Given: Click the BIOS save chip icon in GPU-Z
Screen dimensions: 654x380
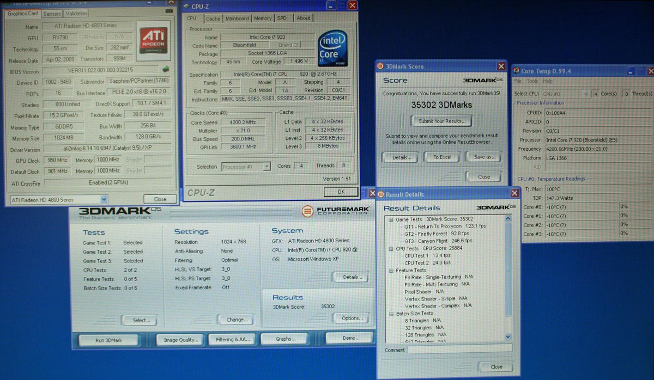Looking at the screenshot, I should [x=165, y=69].
